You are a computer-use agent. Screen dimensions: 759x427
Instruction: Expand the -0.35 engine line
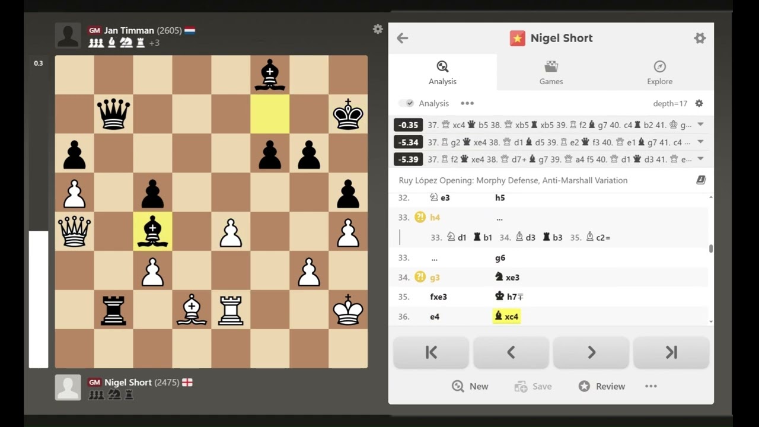point(700,125)
